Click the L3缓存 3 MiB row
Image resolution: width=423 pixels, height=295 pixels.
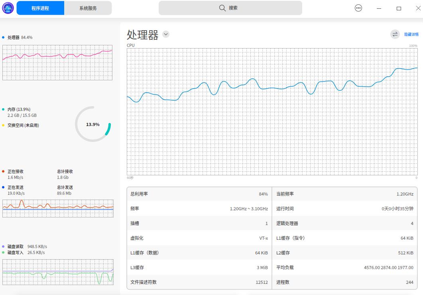pos(199,268)
